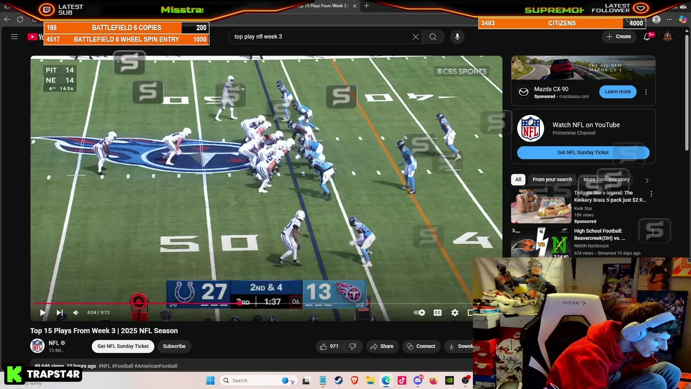Open High School Football Beavercreek video thumbnail
Image resolution: width=691 pixels, height=389 pixels.
coord(541,243)
